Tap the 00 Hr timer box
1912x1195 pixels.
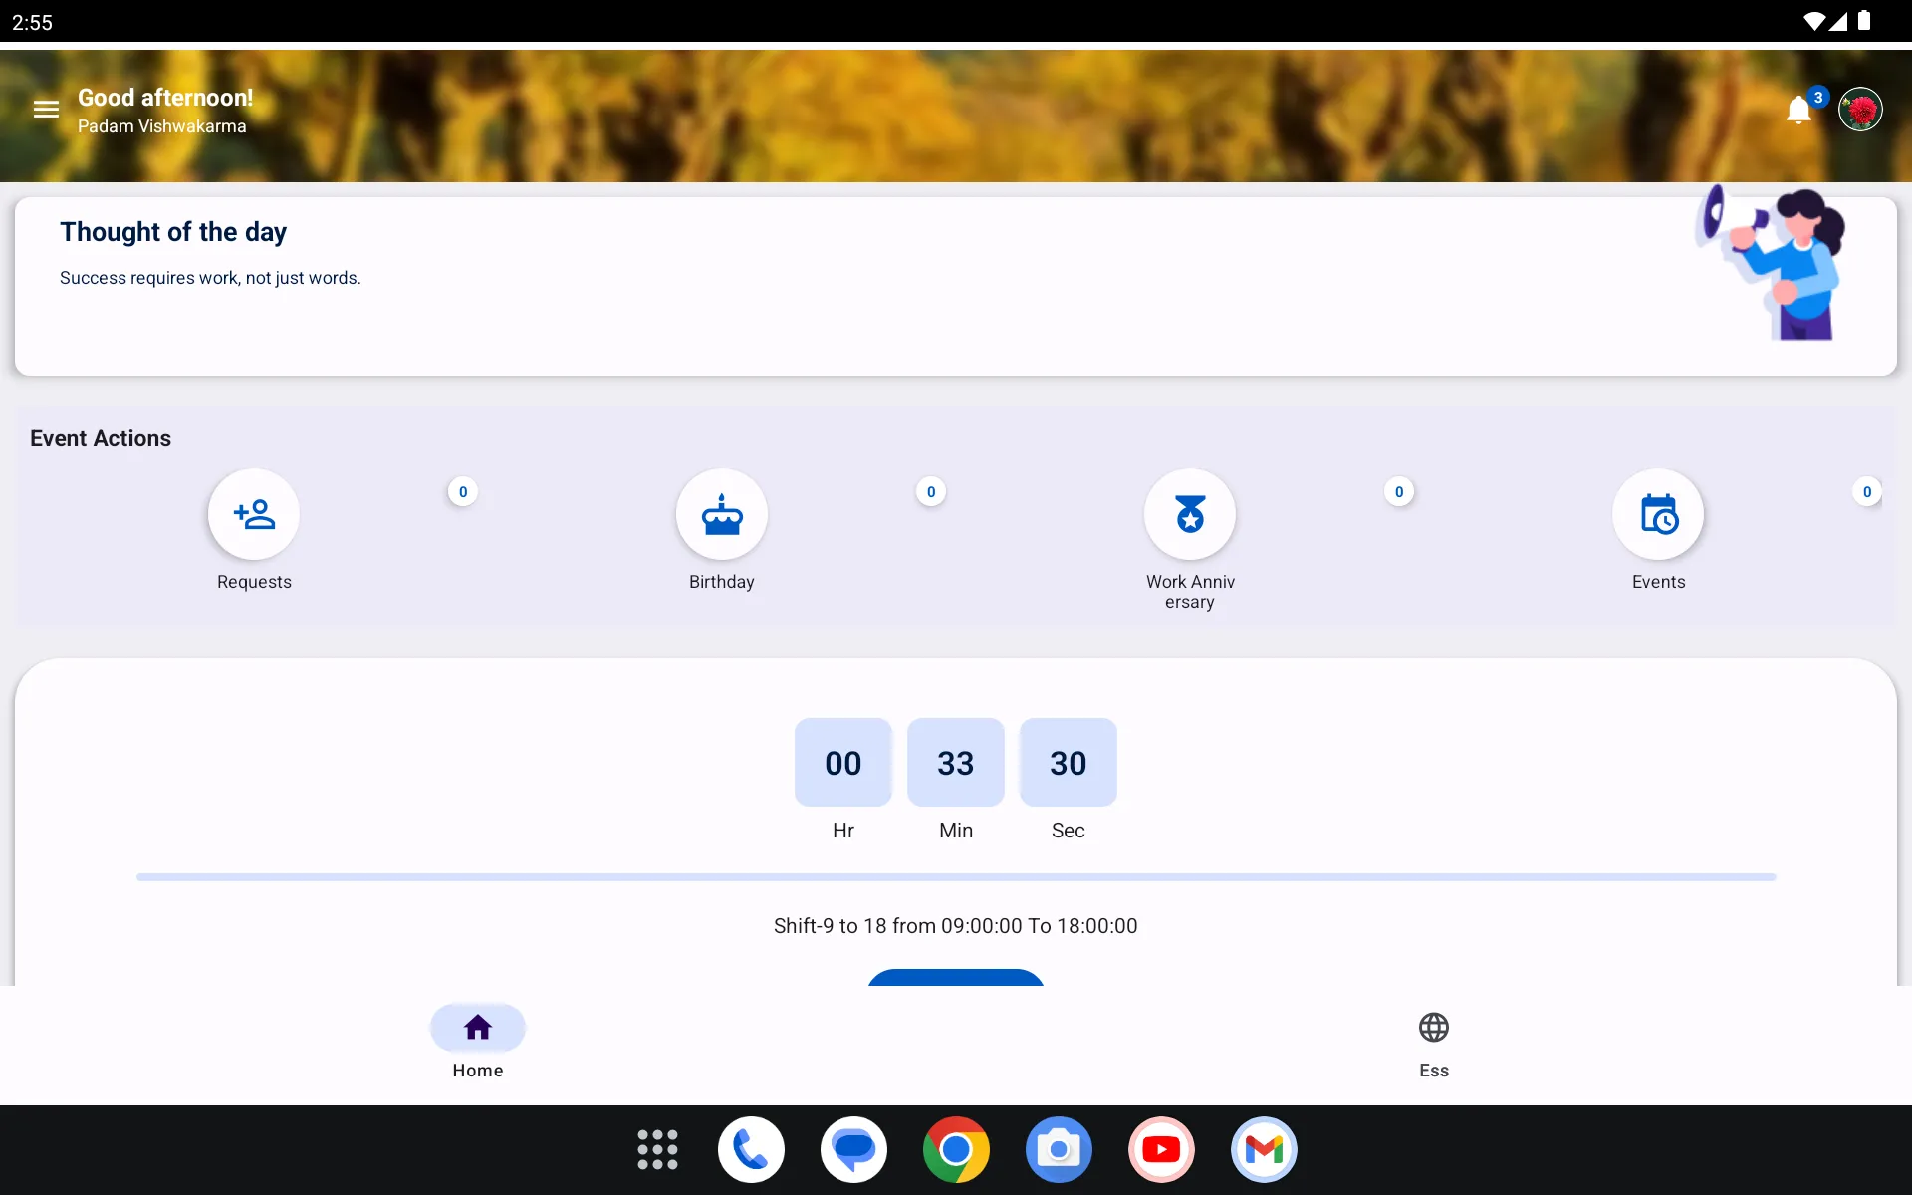click(x=843, y=762)
